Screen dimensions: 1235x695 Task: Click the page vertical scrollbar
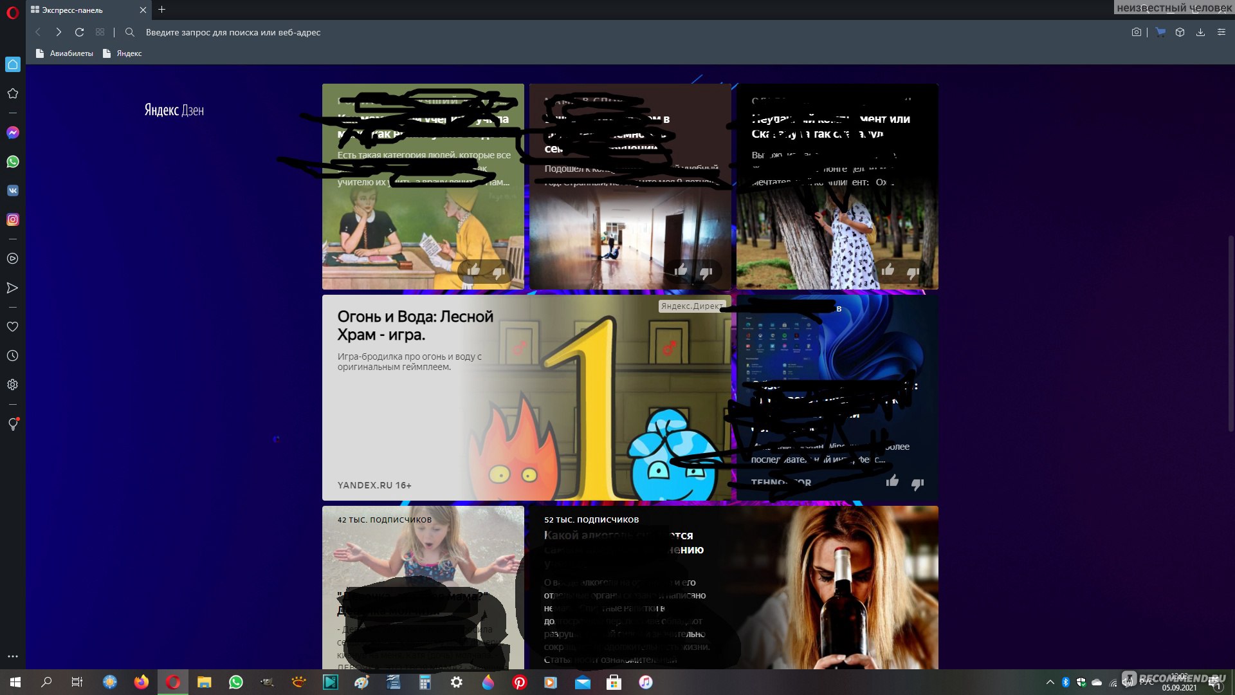[x=1231, y=333]
